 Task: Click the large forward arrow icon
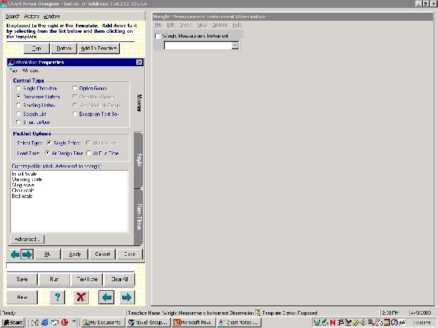(127, 297)
